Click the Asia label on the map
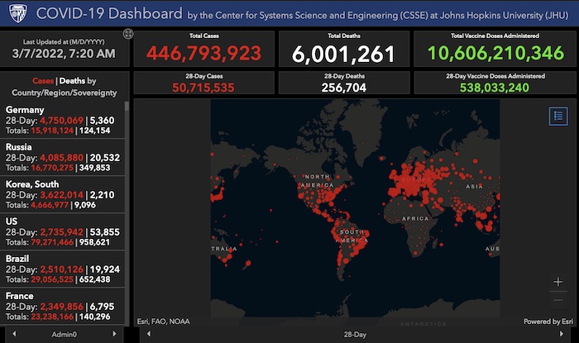The image size is (579, 343). coord(474,187)
